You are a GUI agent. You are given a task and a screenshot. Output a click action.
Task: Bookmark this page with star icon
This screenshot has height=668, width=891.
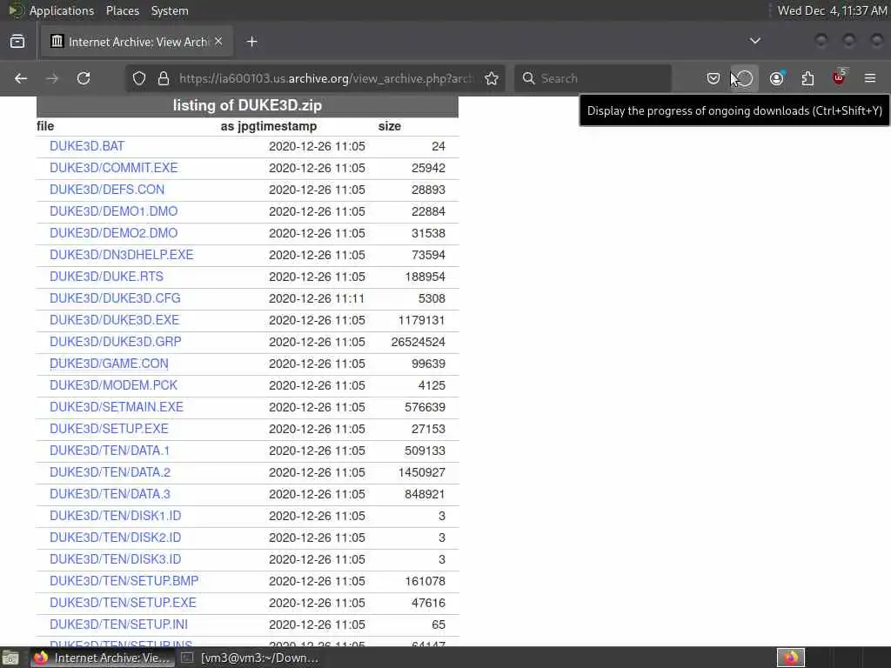tap(492, 78)
